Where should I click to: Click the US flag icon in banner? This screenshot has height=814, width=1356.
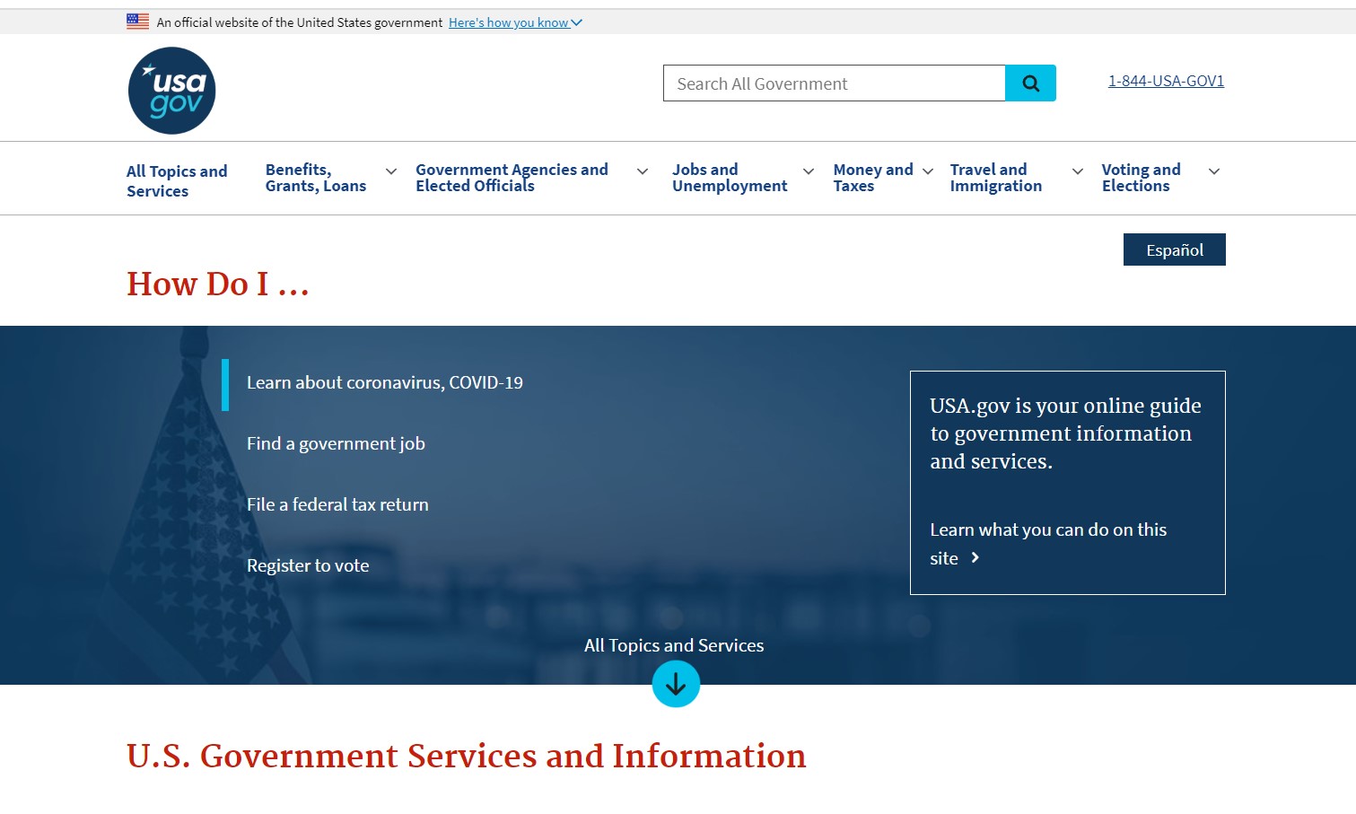(x=138, y=22)
